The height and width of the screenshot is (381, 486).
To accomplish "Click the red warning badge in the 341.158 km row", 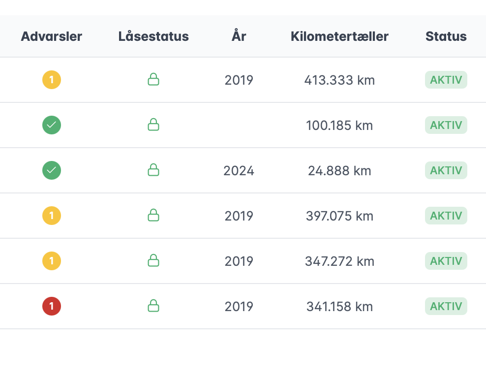I will coord(52,306).
